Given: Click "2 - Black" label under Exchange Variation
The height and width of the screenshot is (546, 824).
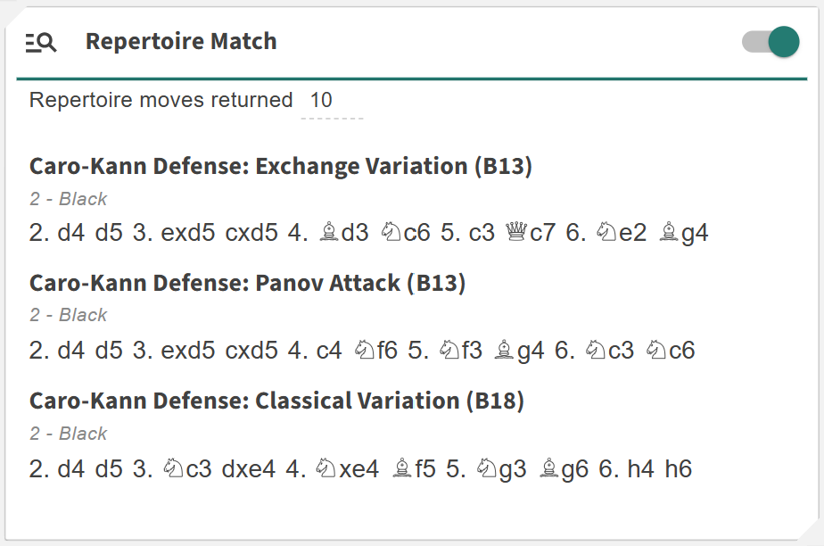Looking at the screenshot, I should pos(68,199).
